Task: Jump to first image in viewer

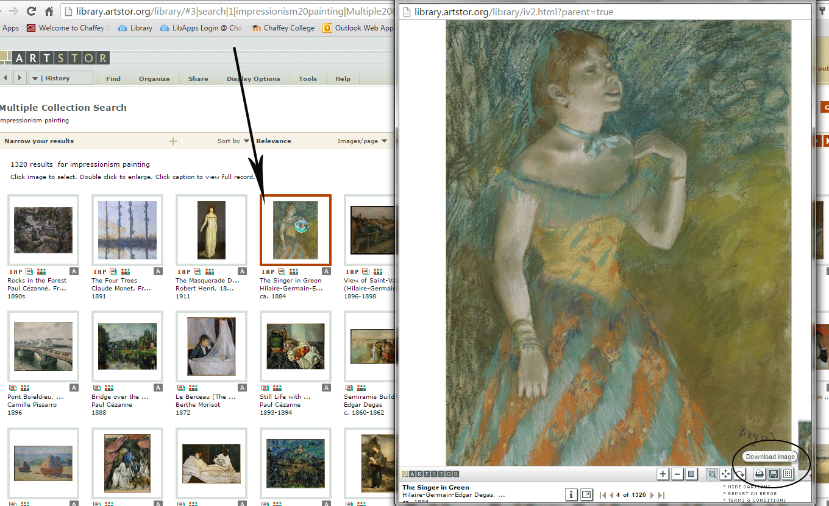Action: point(603,495)
